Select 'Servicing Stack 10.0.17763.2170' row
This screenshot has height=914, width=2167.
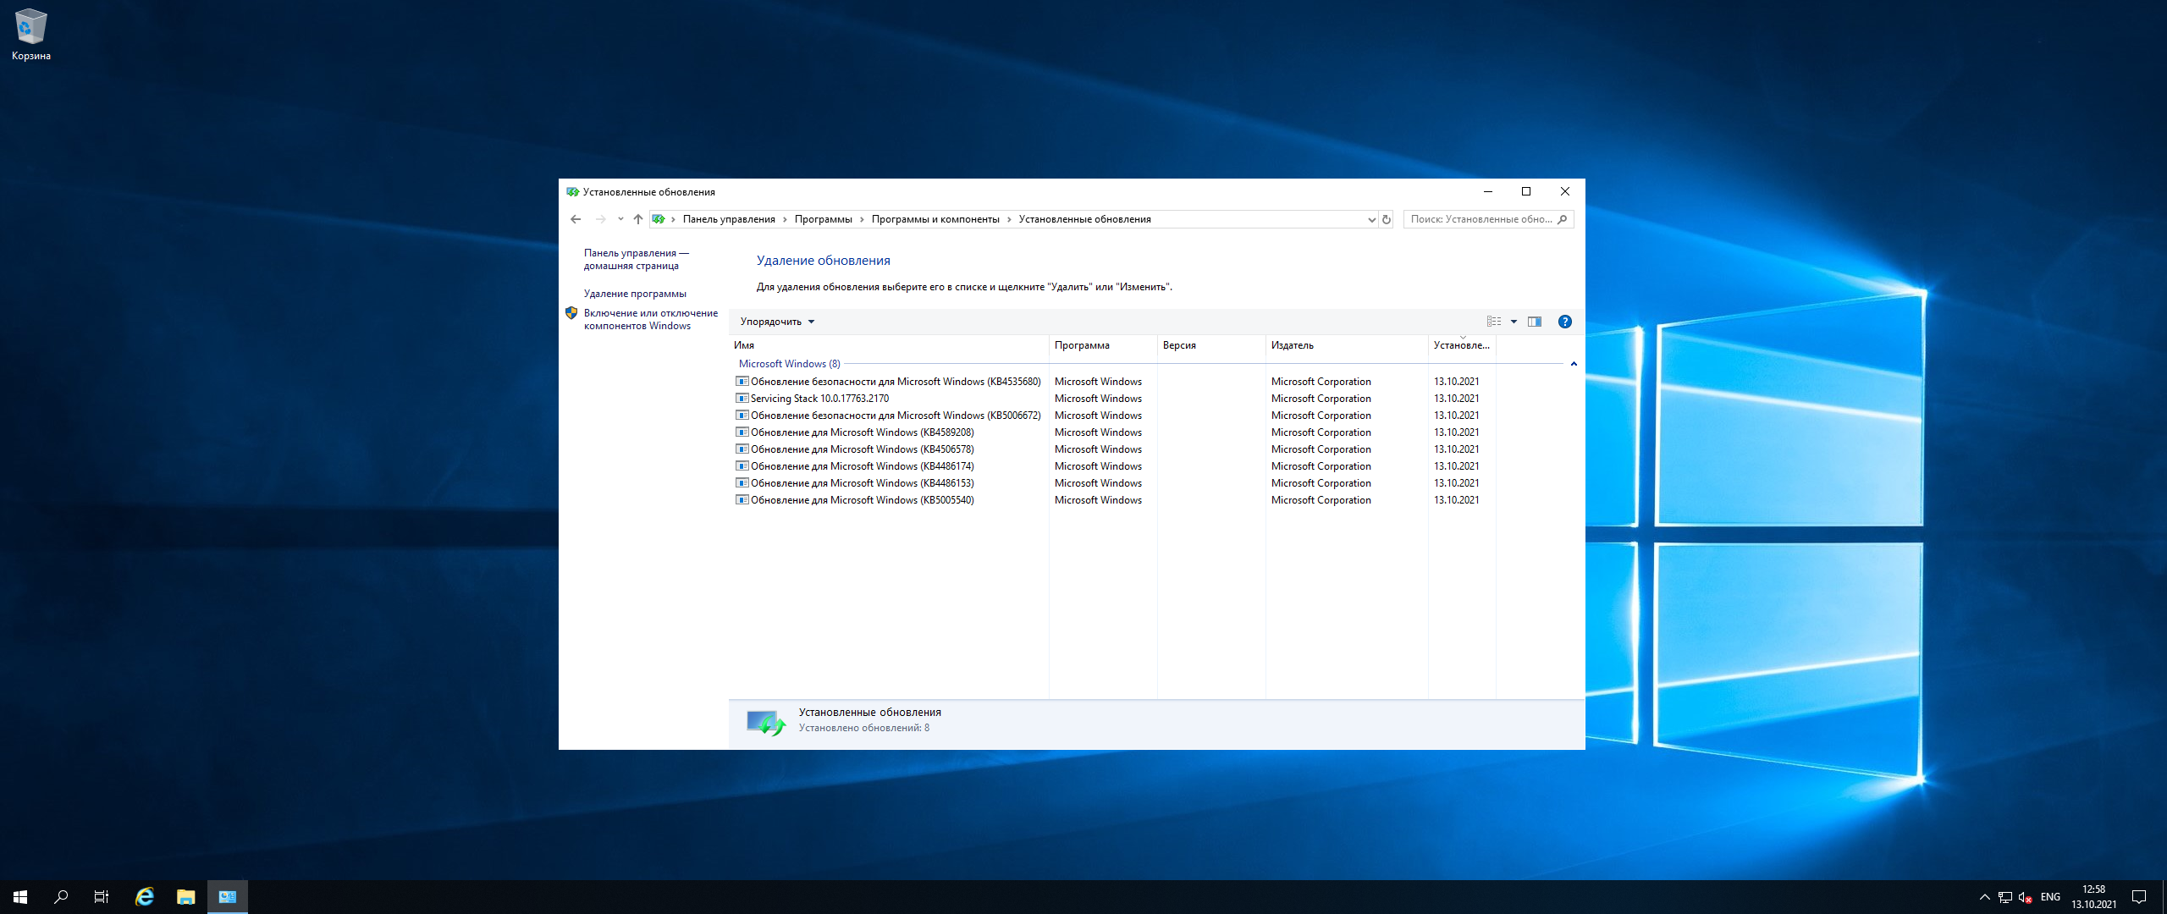1114,399
